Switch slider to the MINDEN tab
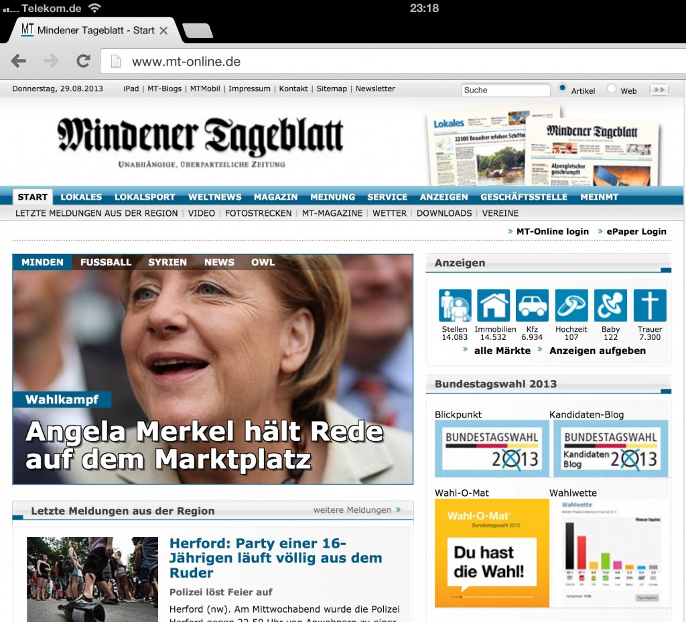This screenshot has height=622, width=686. pos(42,262)
